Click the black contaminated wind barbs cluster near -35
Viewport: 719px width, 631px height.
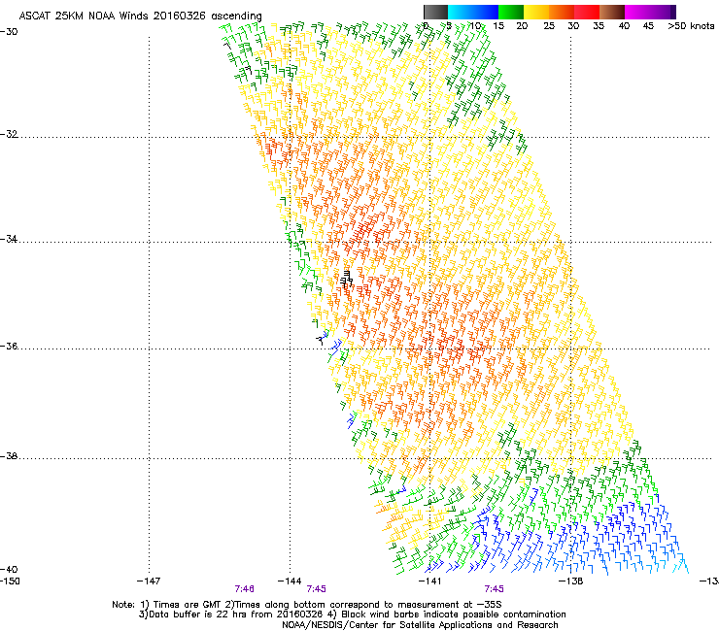pyautogui.click(x=346, y=279)
